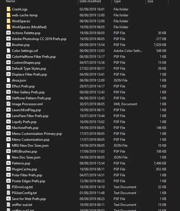Click the MRU New Doc Sizes.json icon
This screenshot has height=211, width=180.
point(8,145)
